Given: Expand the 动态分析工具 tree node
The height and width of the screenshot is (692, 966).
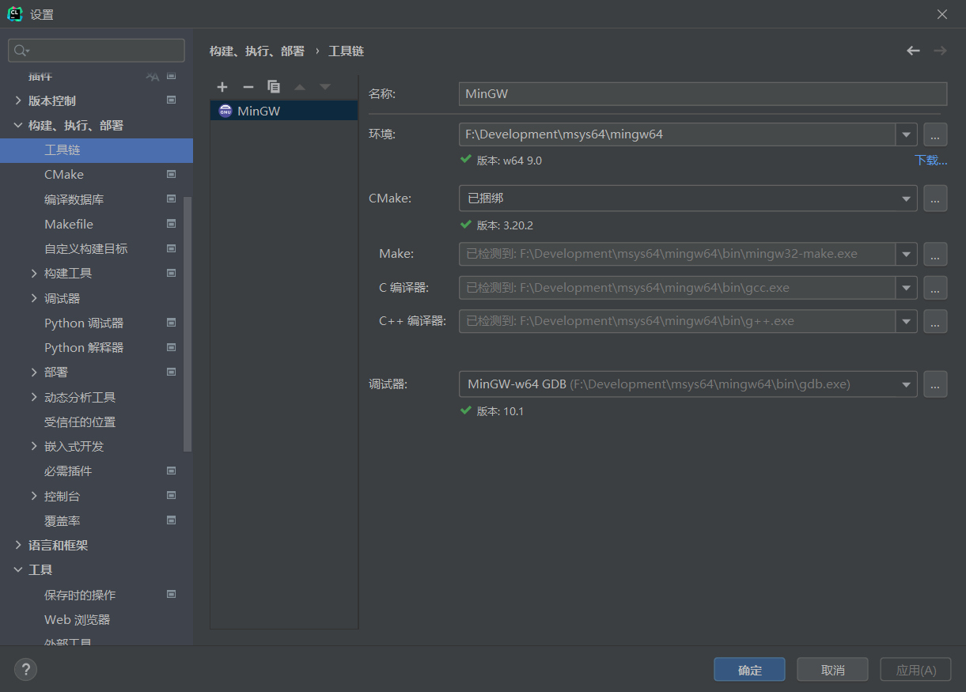Looking at the screenshot, I should coord(34,397).
